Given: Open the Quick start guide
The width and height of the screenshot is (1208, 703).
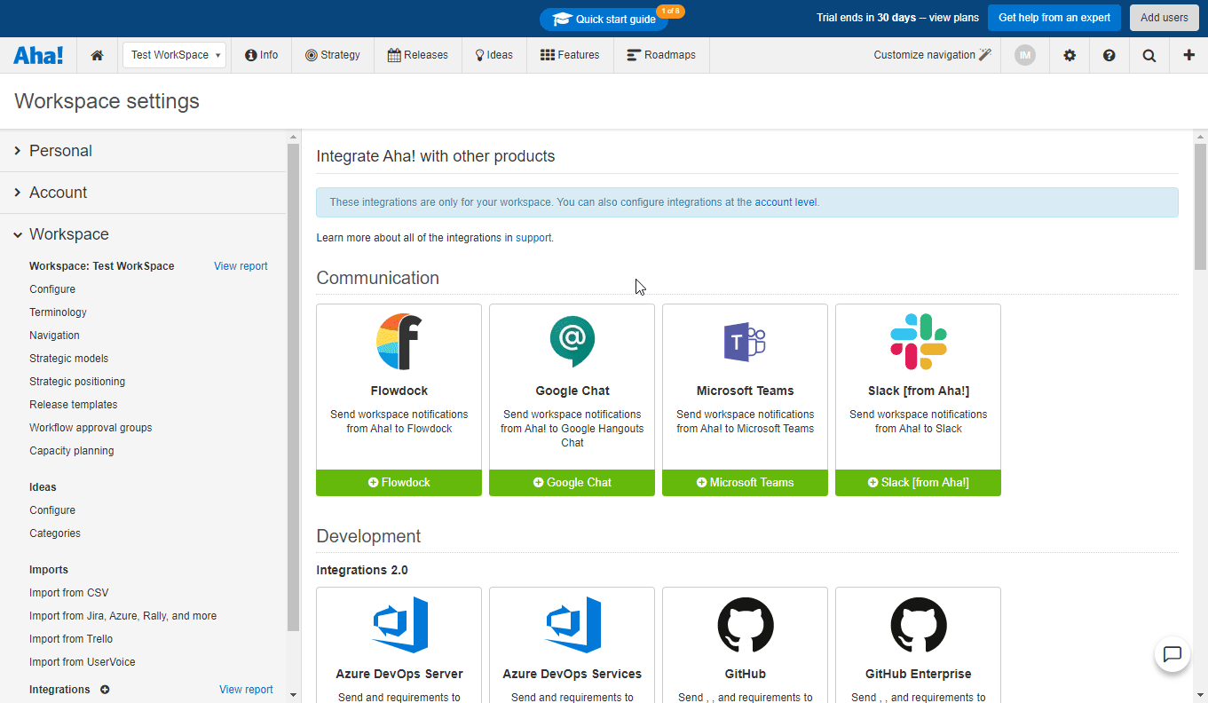Looking at the screenshot, I should 604,20.
